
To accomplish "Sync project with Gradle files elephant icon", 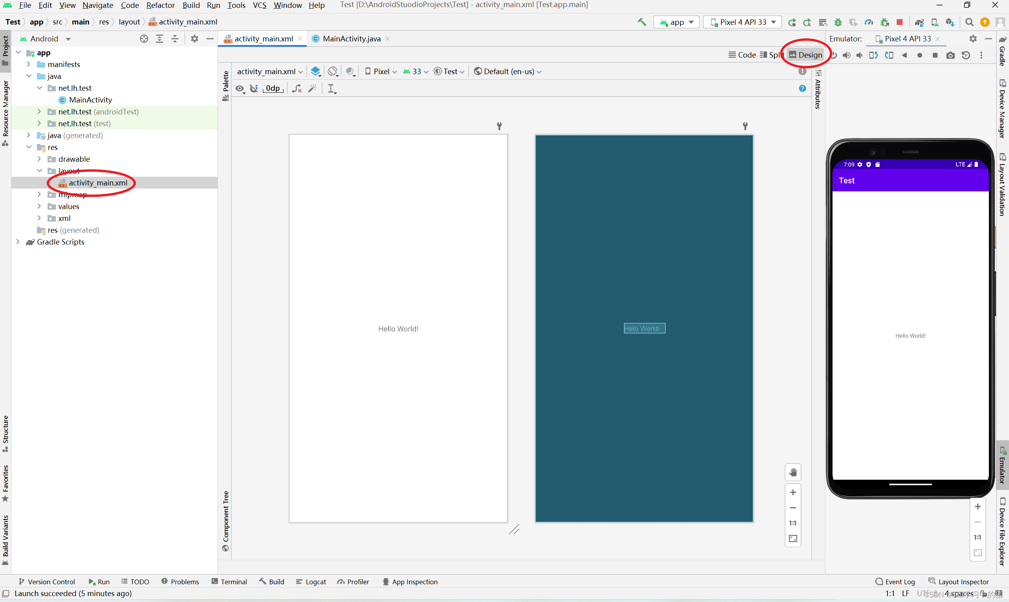I will 919,22.
